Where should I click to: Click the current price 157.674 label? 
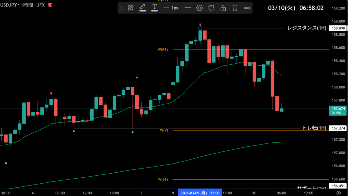tap(337, 109)
